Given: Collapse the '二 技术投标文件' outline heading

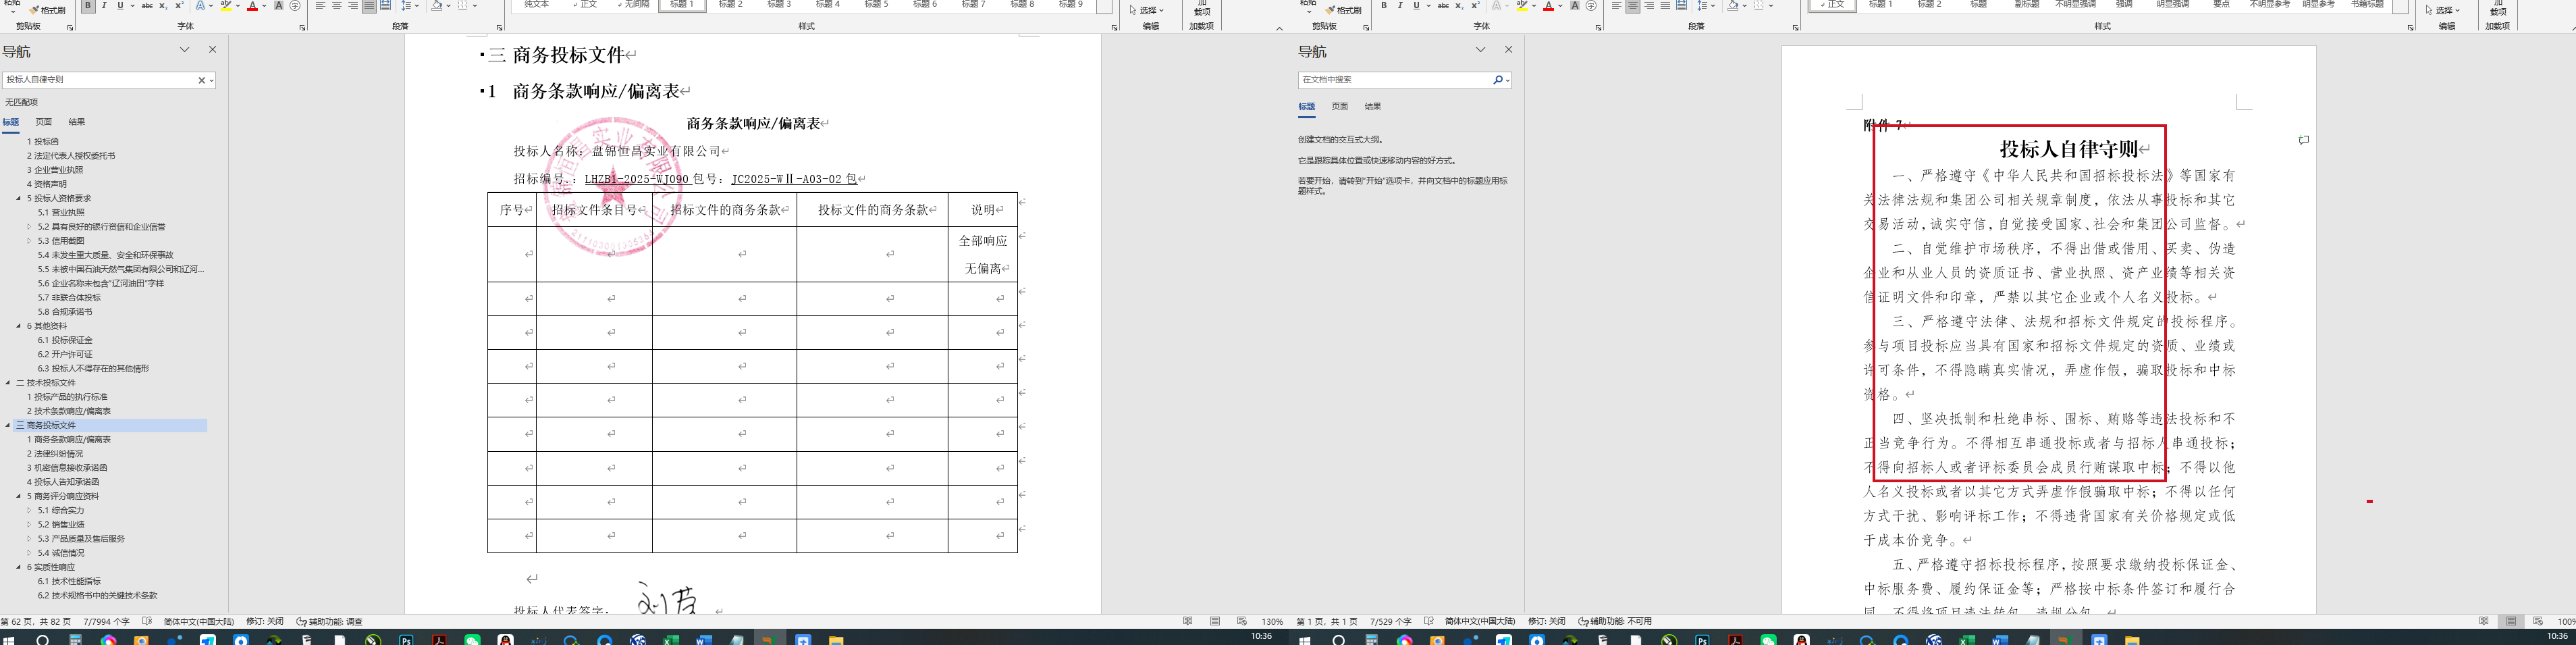Looking at the screenshot, I should click(8, 383).
